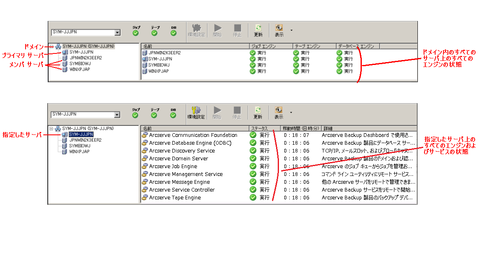Viewport: 478px width, 259px height.
Task: Select the Arcserve Communication Foundation service
Action: click(193, 135)
